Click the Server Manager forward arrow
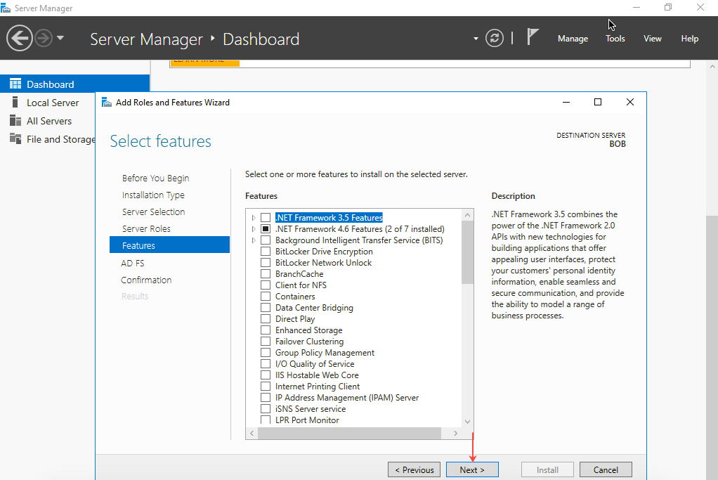Screen dimensions: 718x480 pos(44,38)
